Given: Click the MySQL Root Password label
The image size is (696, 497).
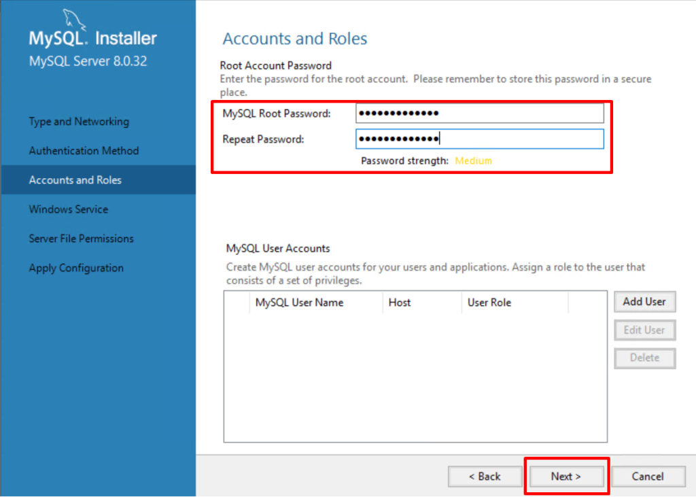Looking at the screenshot, I should point(277,114).
